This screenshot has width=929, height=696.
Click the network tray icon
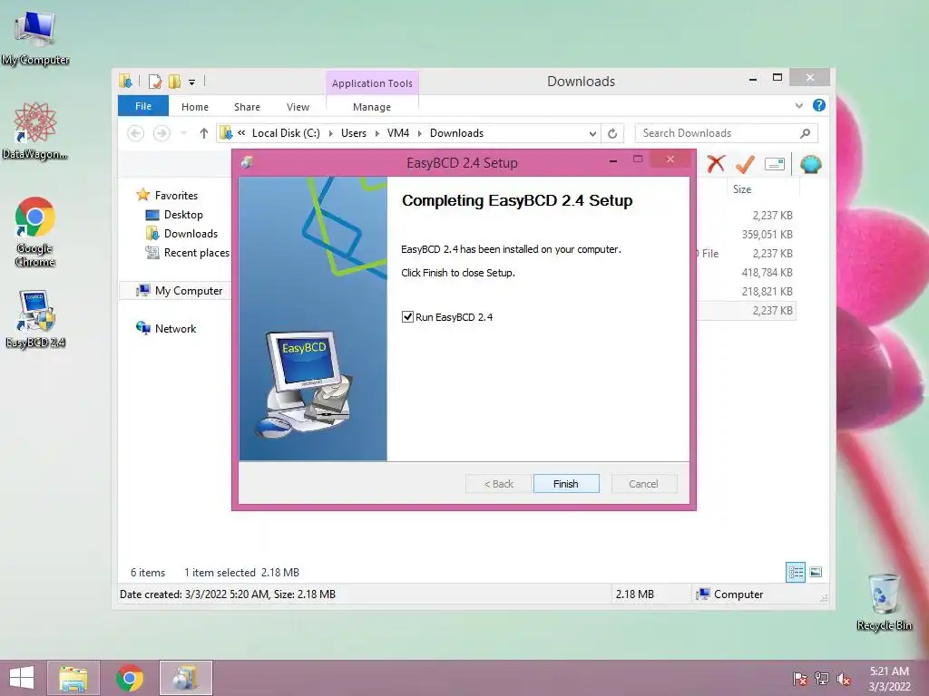pyautogui.click(x=822, y=679)
